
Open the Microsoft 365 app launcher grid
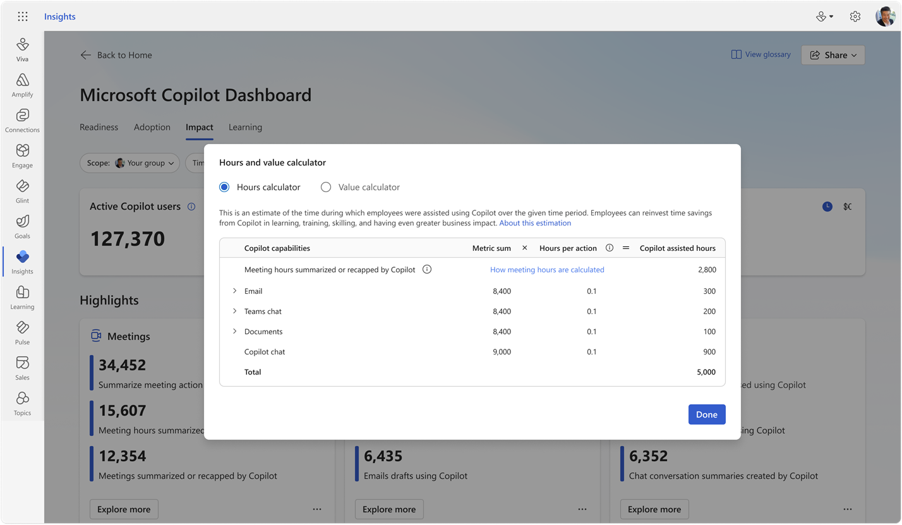coord(22,16)
